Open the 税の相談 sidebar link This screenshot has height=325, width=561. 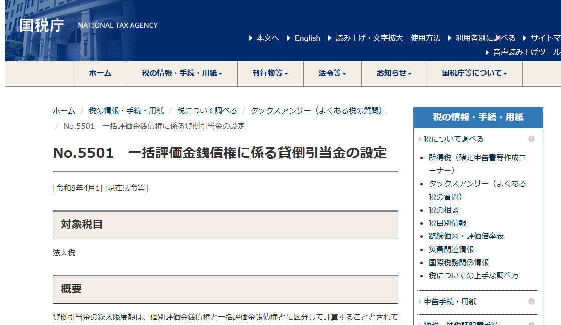point(444,210)
